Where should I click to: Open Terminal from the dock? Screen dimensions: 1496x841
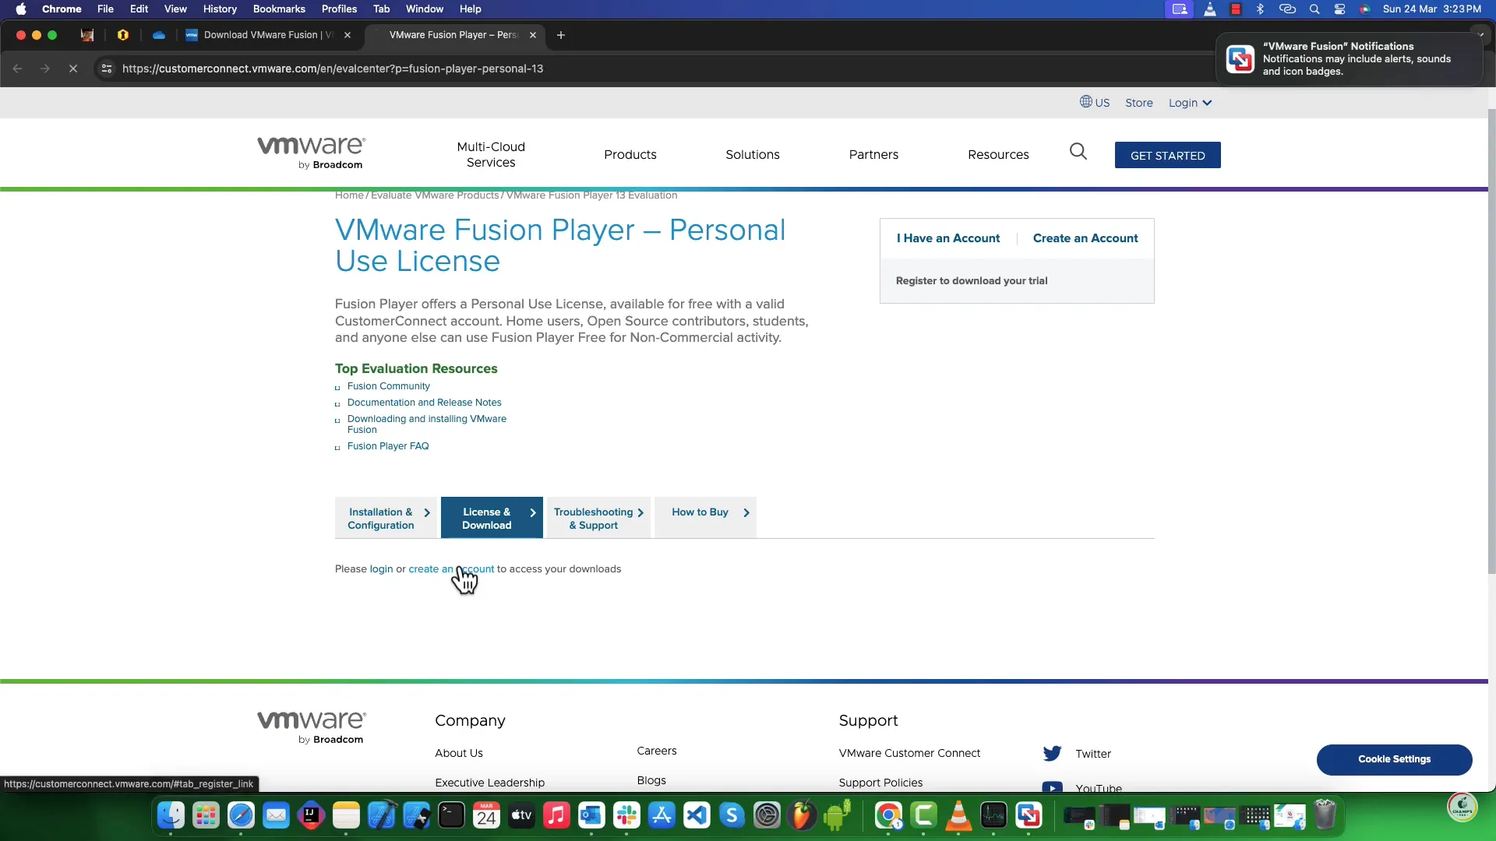click(451, 815)
